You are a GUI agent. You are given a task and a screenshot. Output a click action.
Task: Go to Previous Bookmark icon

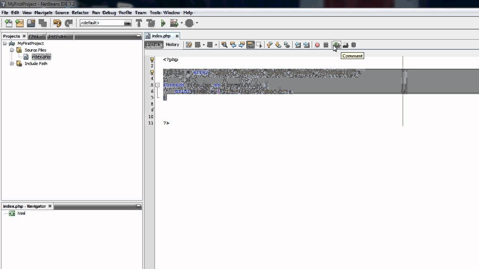click(x=269, y=45)
